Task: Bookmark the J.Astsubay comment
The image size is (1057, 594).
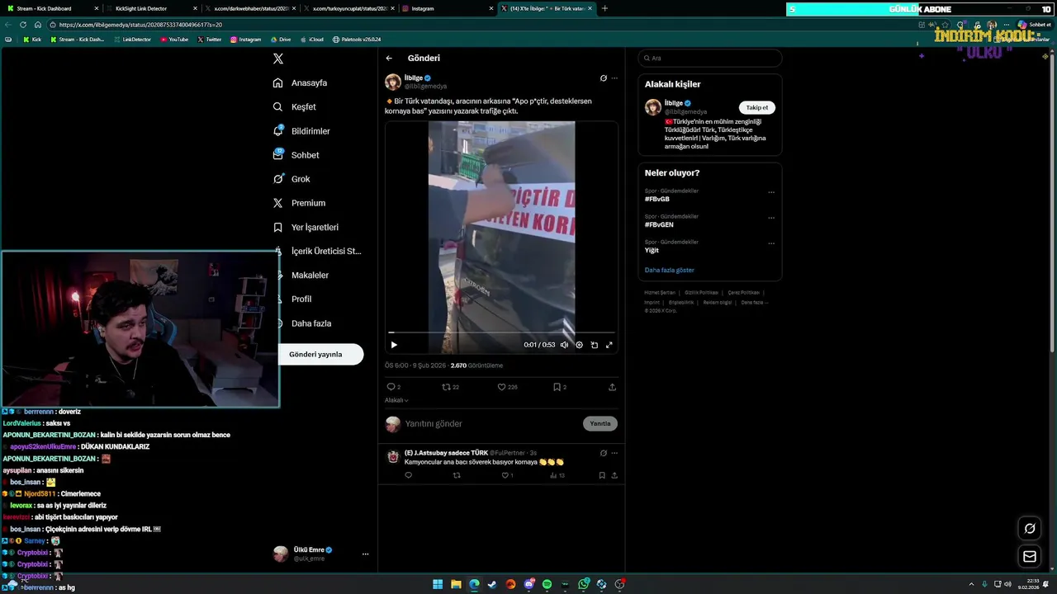Action: click(601, 475)
